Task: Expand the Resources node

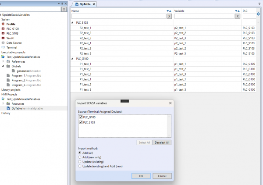Action: point(3,103)
